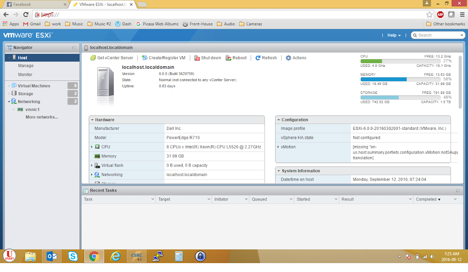Open the Help dropdown menu

click(394, 35)
